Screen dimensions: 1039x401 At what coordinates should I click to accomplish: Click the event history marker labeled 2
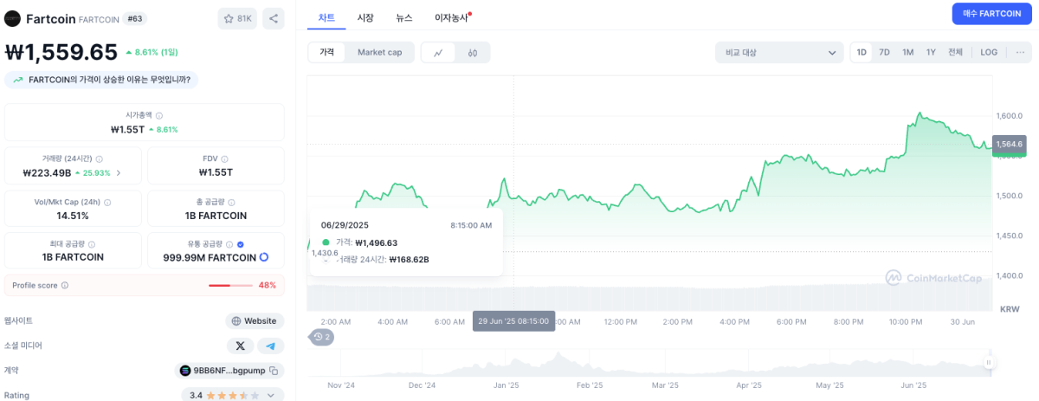coord(322,336)
